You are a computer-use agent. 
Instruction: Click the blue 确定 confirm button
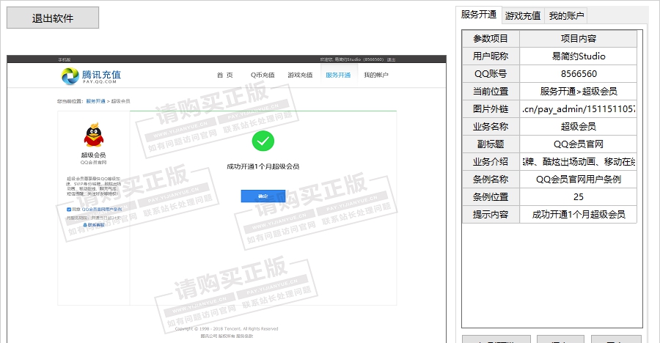pos(263,196)
